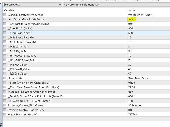Image resolution: width=170 pixels, height=127 pixels.
Task: Tick the RSI Small_Value checkbox
Action: (5, 69)
